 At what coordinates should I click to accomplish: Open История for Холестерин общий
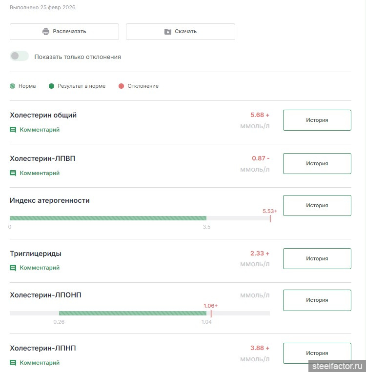[317, 120]
